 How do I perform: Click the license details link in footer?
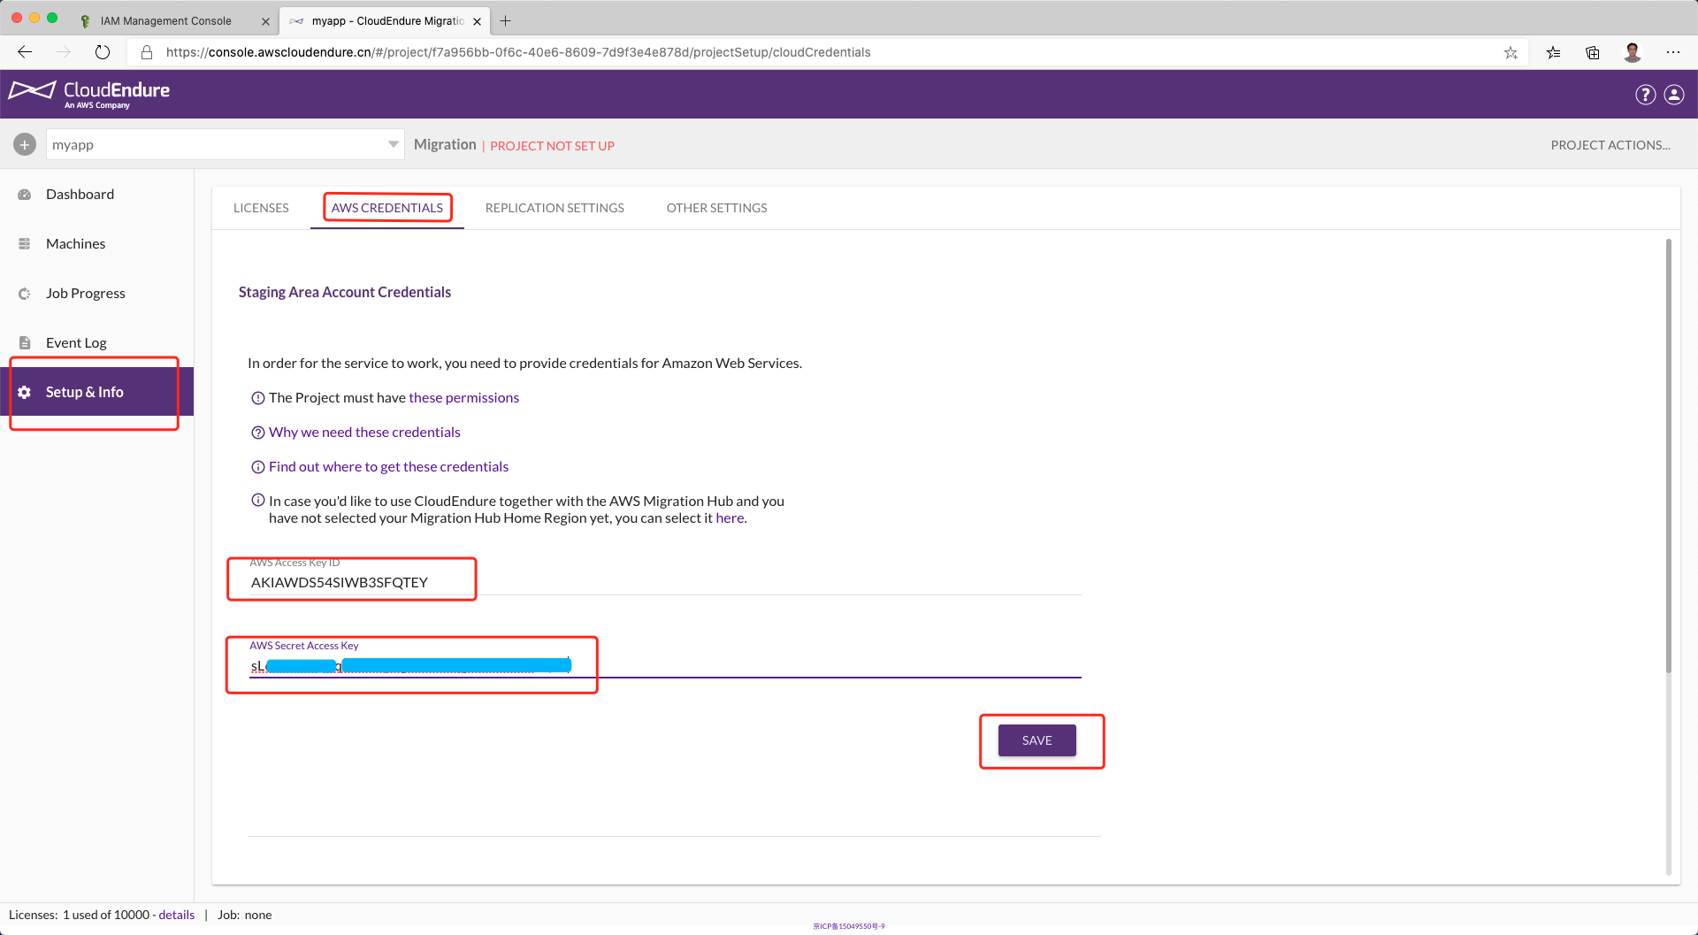click(x=176, y=915)
